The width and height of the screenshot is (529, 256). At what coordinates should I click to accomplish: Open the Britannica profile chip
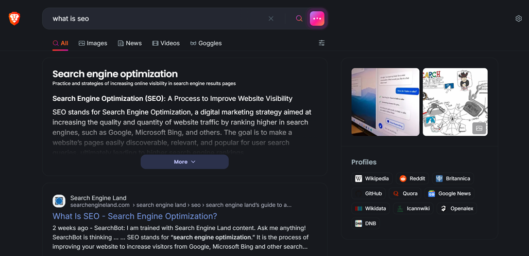453,178
